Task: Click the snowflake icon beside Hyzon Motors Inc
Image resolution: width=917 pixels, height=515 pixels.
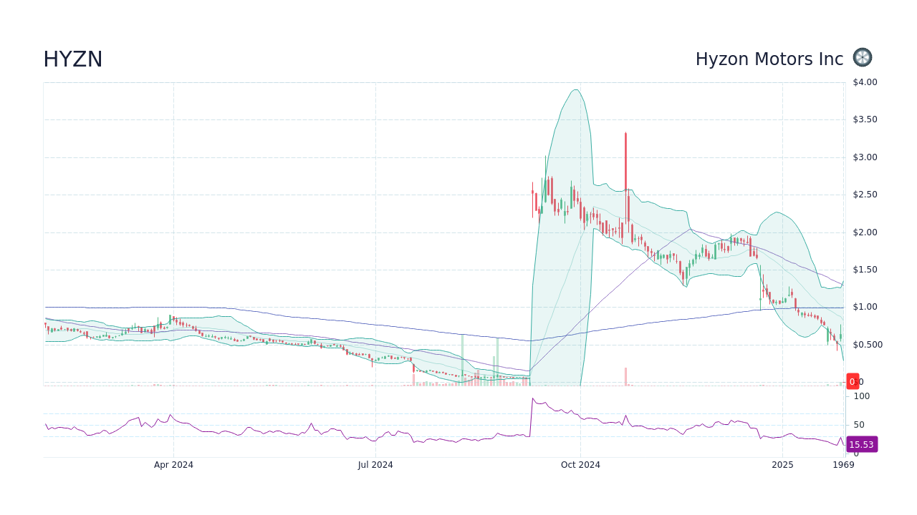Action: tap(862, 58)
